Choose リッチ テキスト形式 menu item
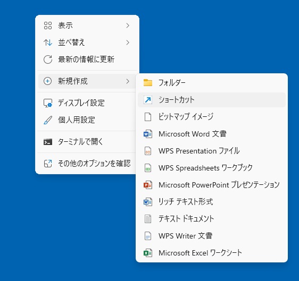This screenshot has width=299, height=281. pyautogui.click(x=212, y=202)
